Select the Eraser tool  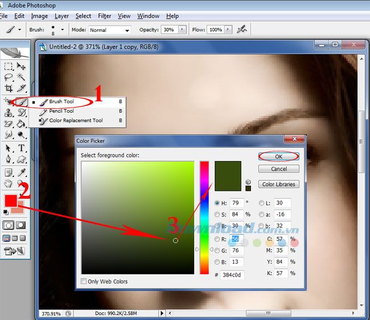9,124
